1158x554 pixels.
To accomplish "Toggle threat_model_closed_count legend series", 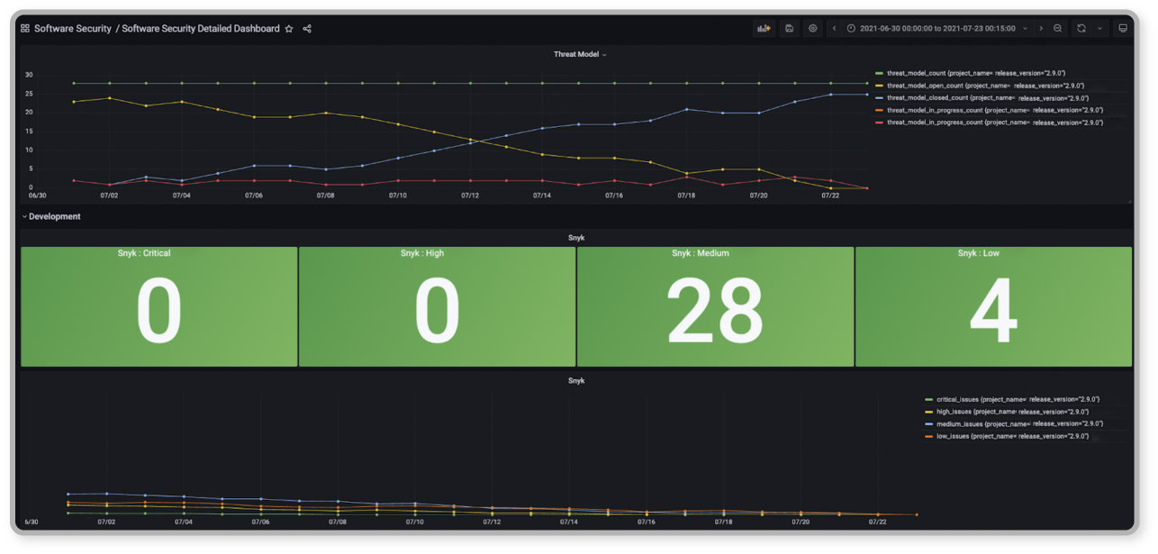I will point(988,98).
